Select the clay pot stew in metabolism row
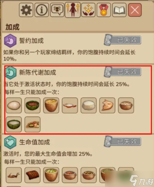Viewport: 154px width, 187px height. [x=126, y=105]
